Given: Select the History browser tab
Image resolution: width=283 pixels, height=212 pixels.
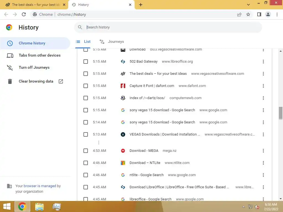Looking at the screenshot, I should click(x=101, y=5).
